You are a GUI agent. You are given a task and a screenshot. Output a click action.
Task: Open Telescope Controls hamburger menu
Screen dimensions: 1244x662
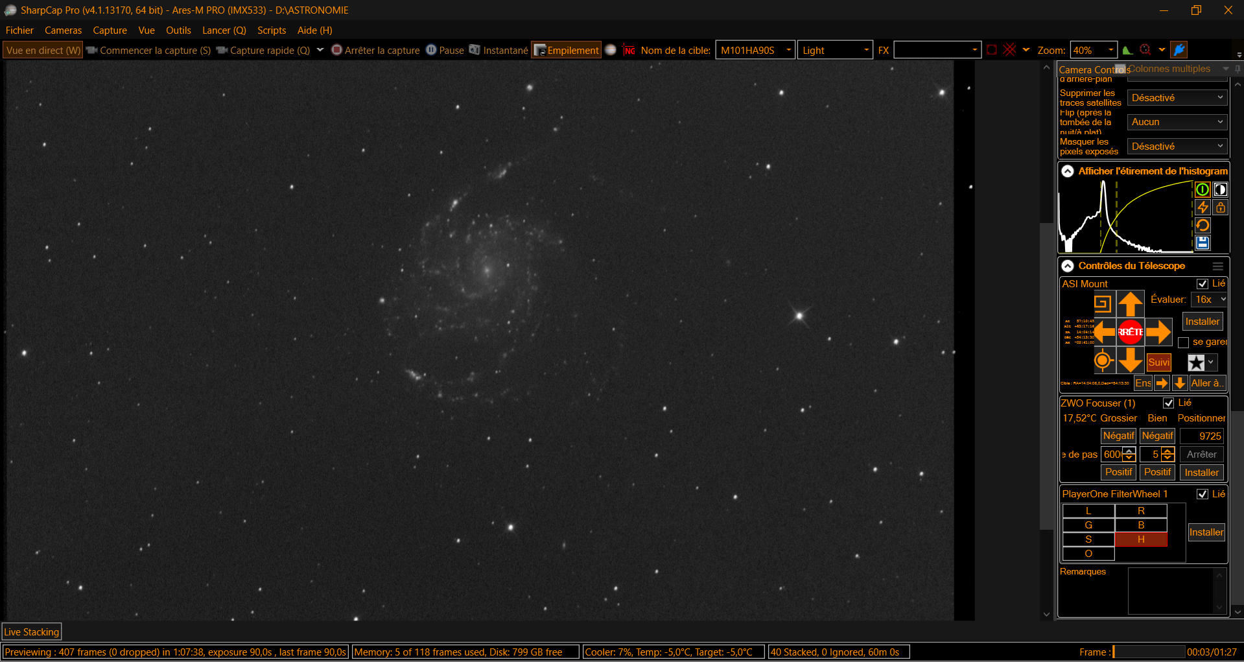1218,266
